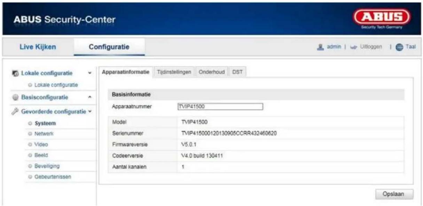Click the Apparaatnummer input field

(x=220, y=107)
